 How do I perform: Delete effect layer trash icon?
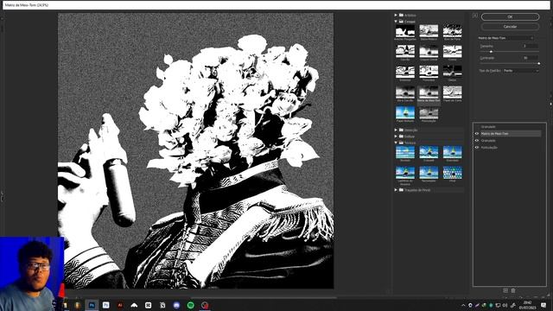pos(513,290)
